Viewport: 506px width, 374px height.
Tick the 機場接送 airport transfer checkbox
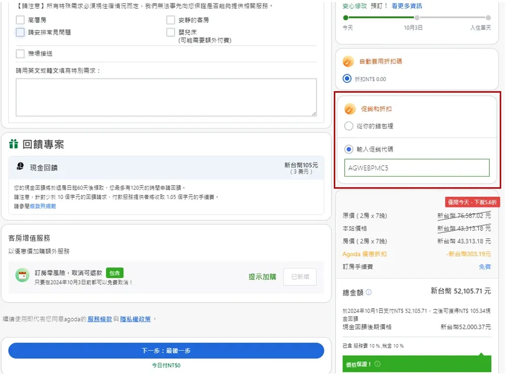point(20,54)
